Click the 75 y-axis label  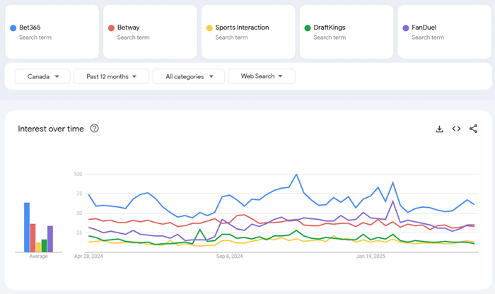point(79,194)
